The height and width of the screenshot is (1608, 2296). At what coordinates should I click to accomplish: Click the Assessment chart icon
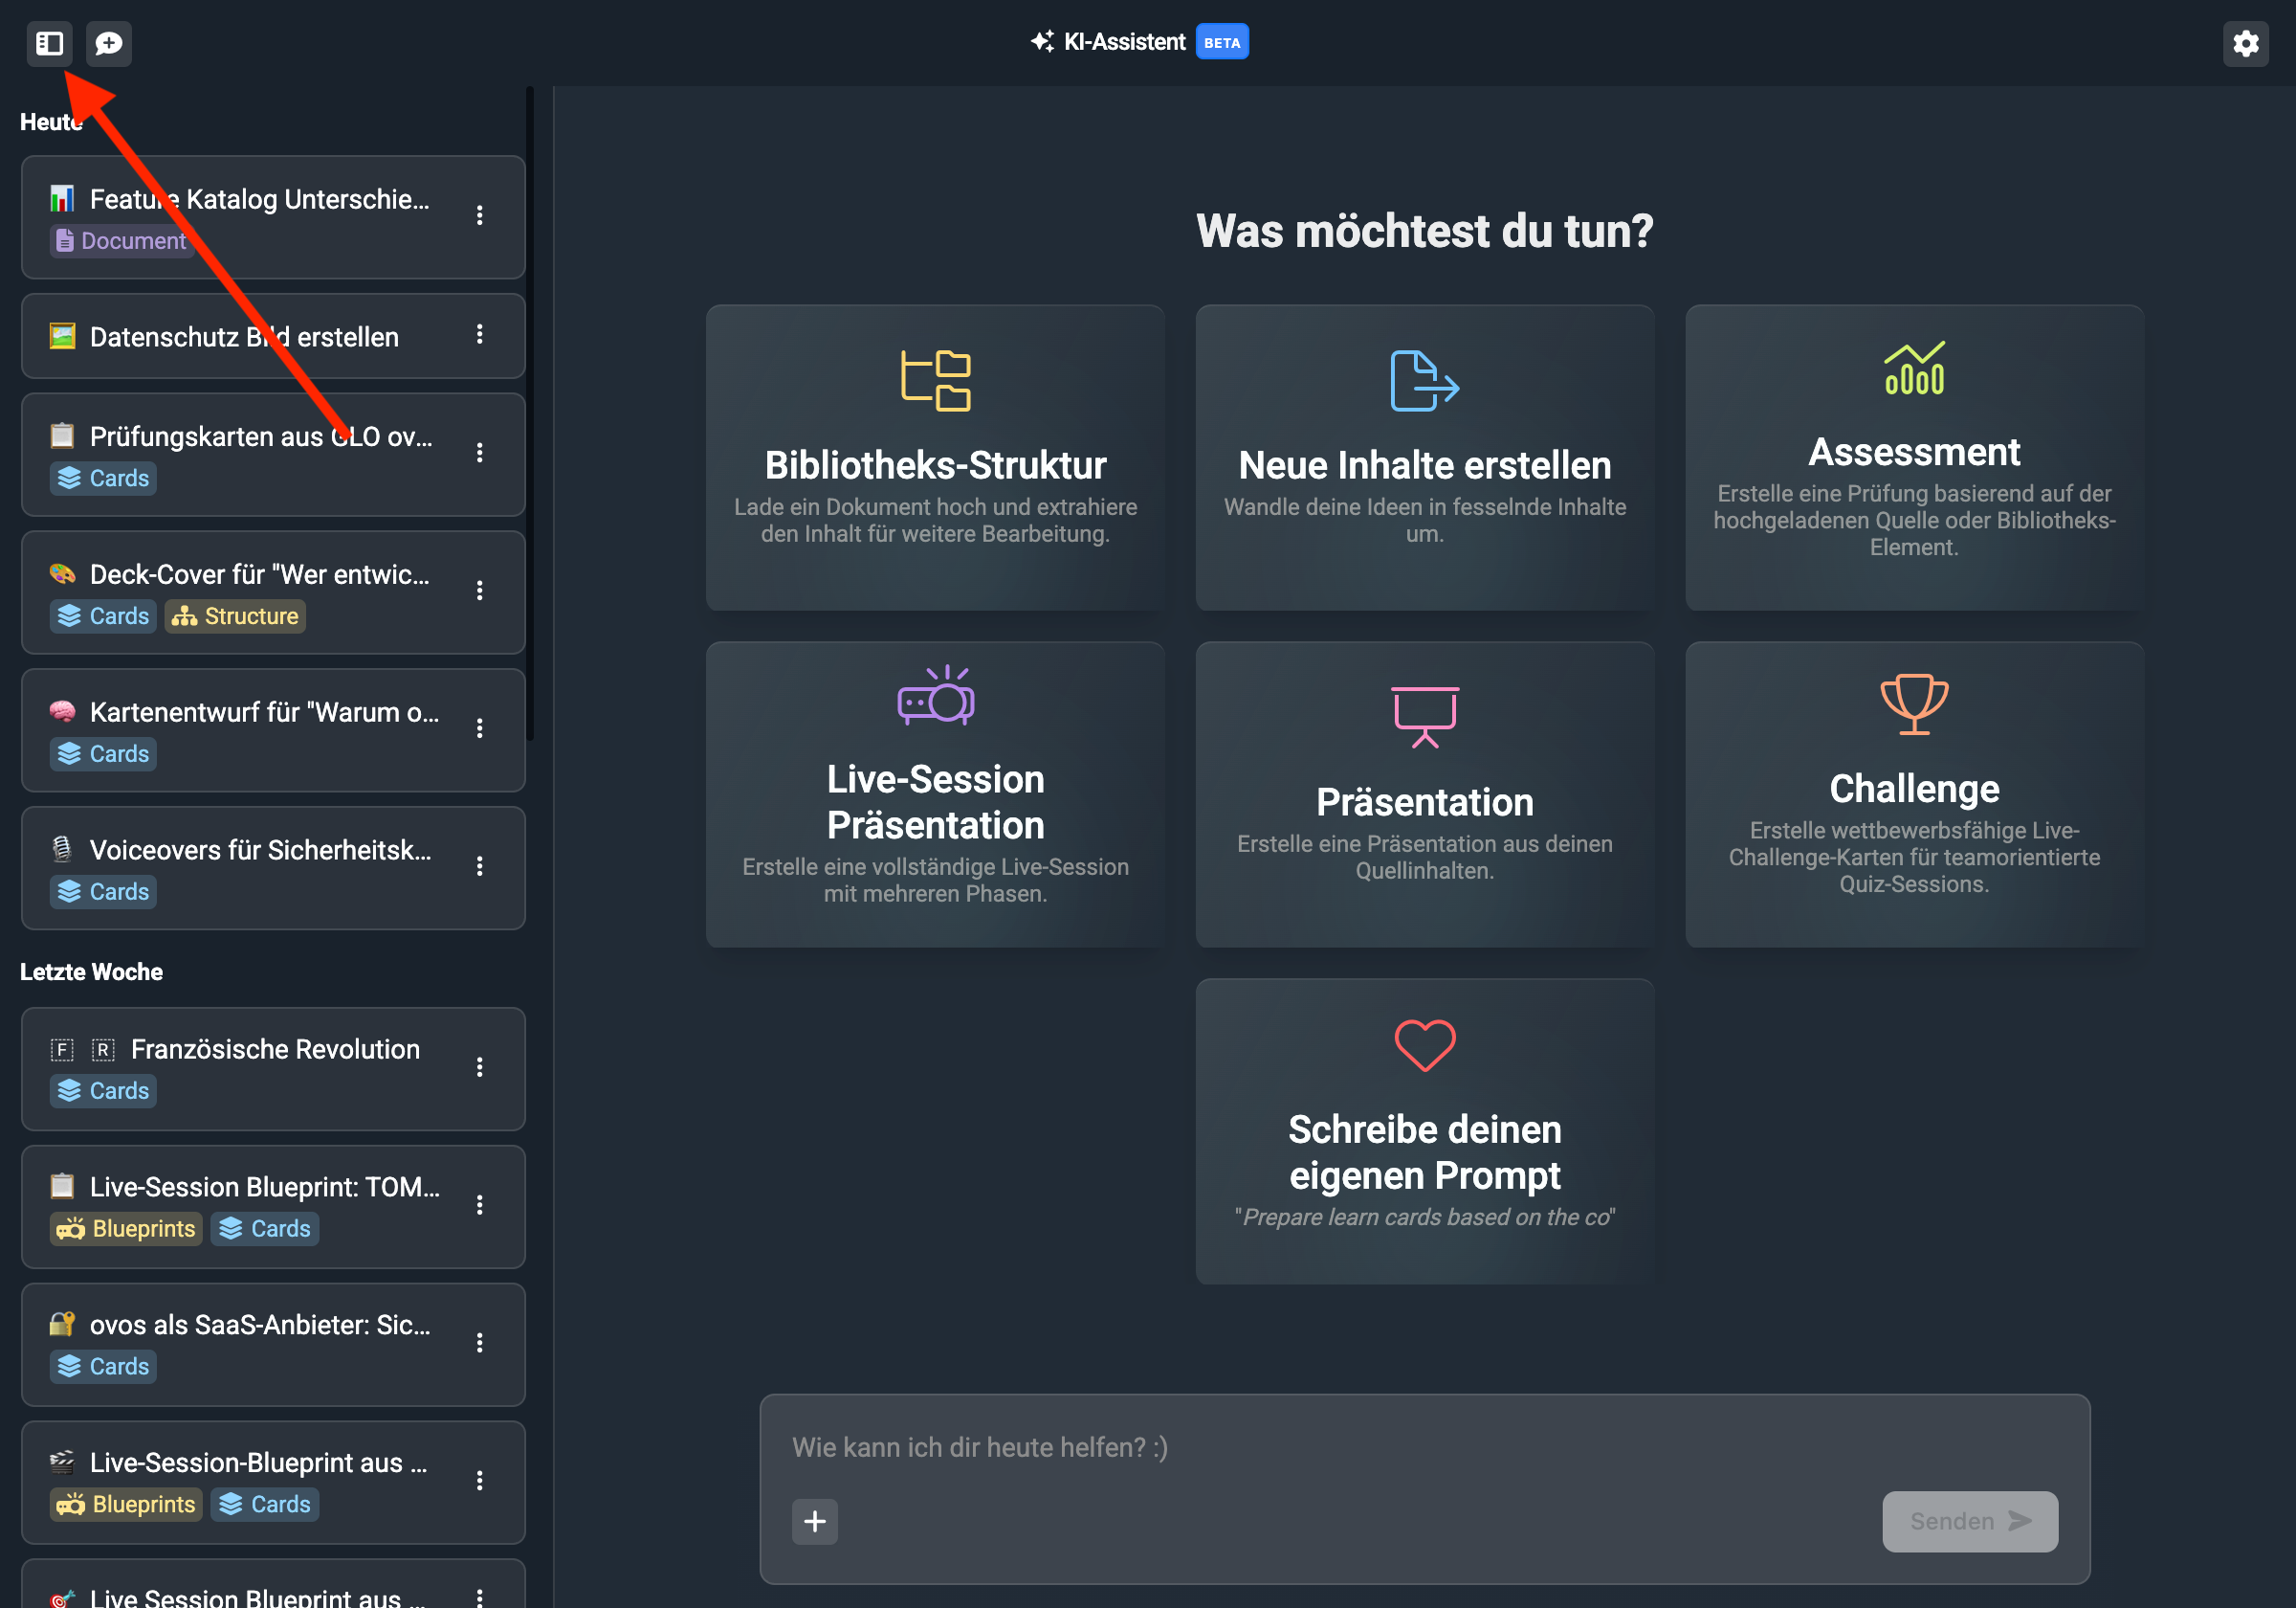(x=1913, y=368)
